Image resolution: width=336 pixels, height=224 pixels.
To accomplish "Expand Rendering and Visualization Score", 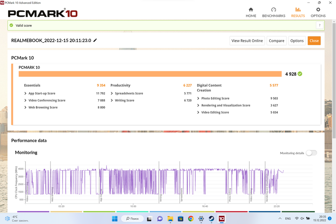I will pyautogui.click(x=198, y=105).
